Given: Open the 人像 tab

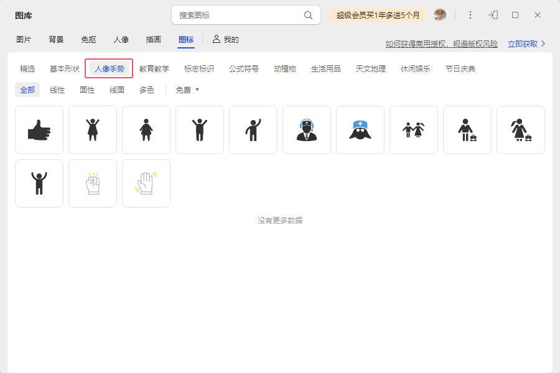Looking at the screenshot, I should point(121,40).
